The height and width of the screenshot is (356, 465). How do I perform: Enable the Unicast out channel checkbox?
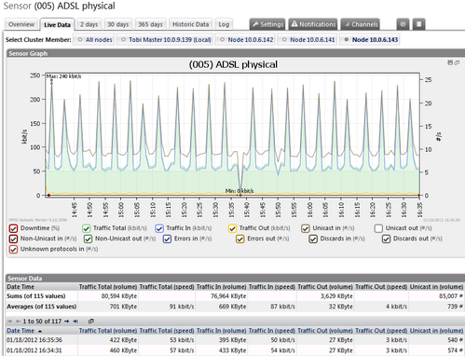378,228
